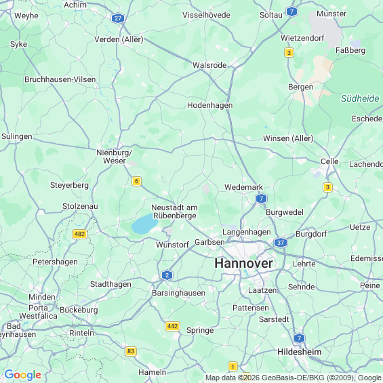
Task: Select the Hannover city label
Action: (243, 263)
